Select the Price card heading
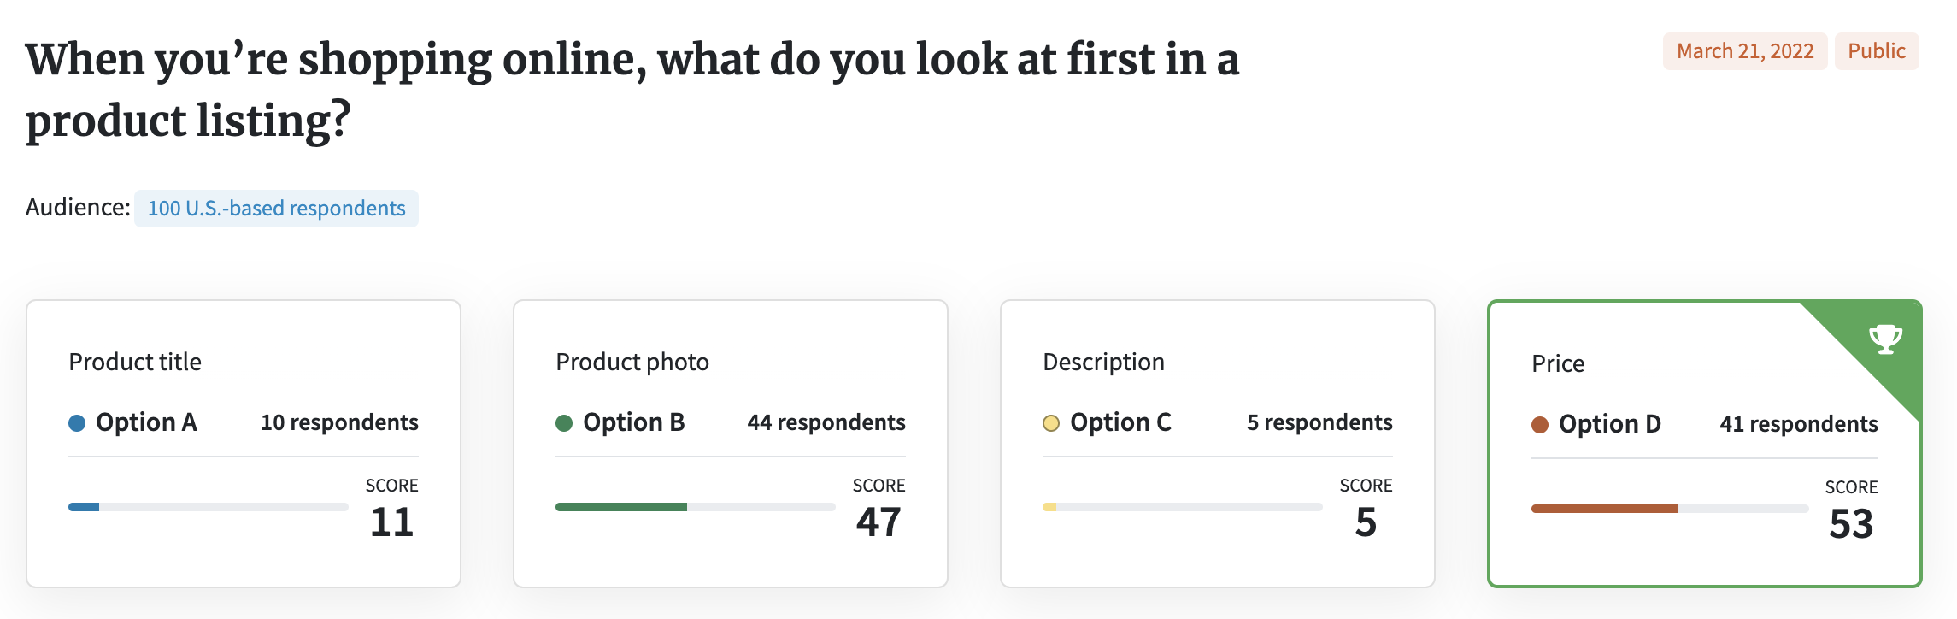Image resolution: width=1957 pixels, height=619 pixels. 1558,363
